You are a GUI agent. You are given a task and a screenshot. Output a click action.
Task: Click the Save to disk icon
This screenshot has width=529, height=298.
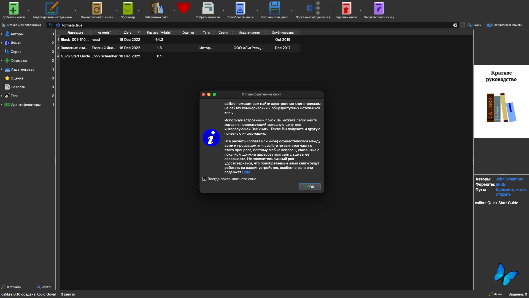pos(274,8)
